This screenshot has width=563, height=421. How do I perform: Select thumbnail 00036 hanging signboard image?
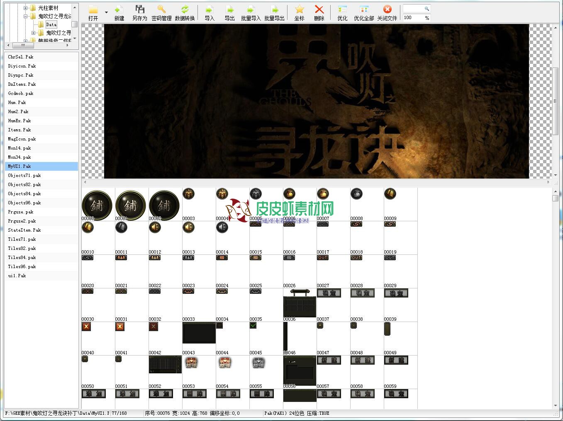pos(300,303)
